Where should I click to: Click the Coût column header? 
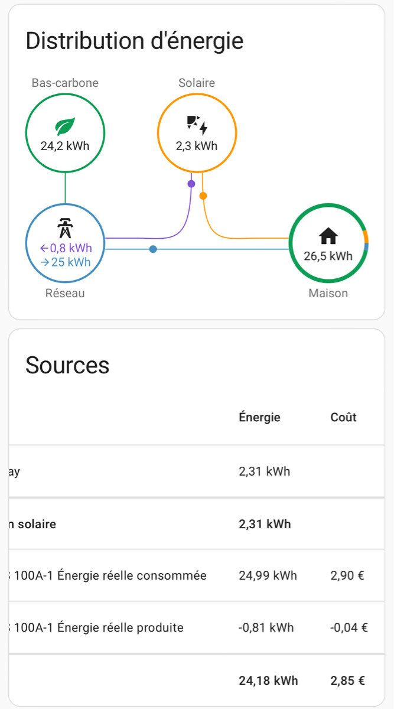(x=343, y=417)
